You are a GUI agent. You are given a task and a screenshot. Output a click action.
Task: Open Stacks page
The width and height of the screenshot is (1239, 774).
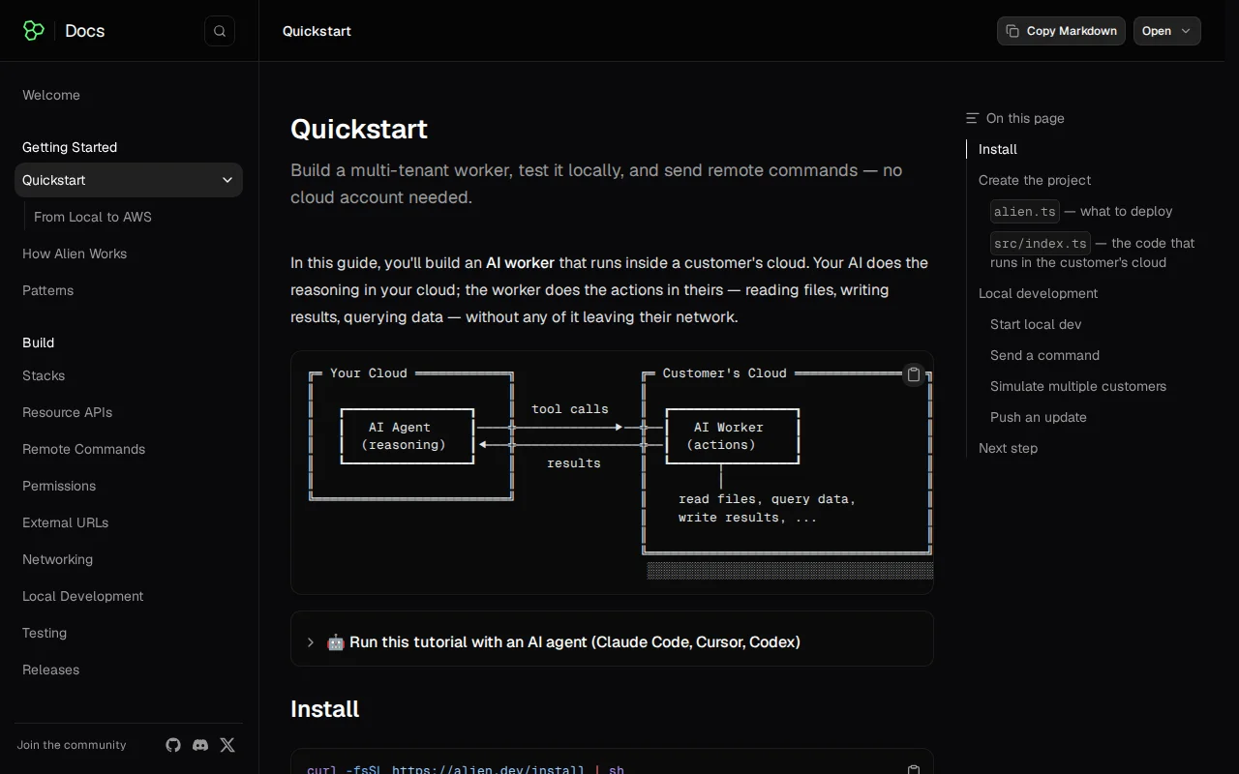tap(44, 375)
